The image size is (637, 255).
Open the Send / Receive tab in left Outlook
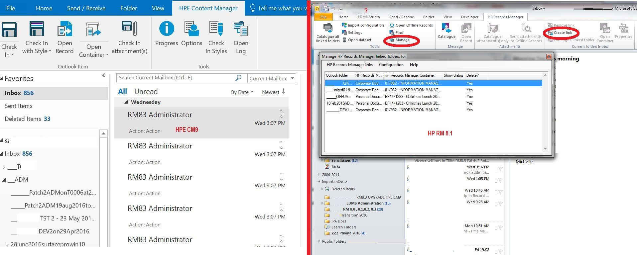[x=86, y=8]
